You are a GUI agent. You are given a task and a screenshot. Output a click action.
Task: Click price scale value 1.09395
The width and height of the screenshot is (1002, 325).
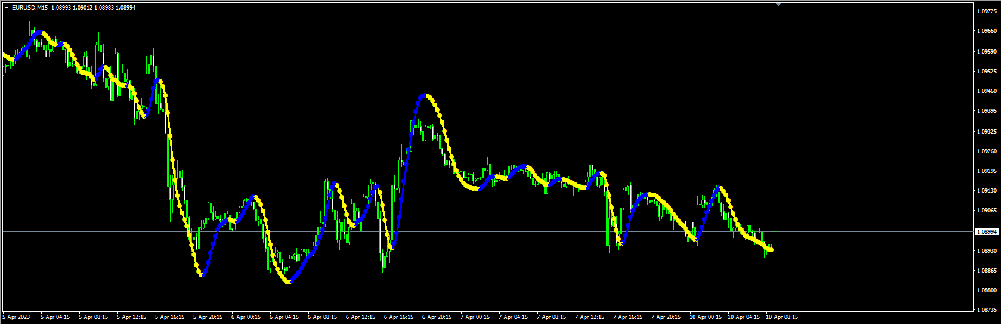[x=987, y=111]
